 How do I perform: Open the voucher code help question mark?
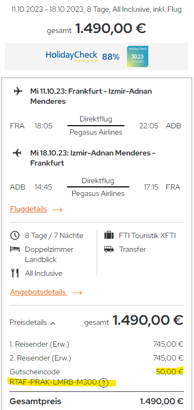[104, 383]
